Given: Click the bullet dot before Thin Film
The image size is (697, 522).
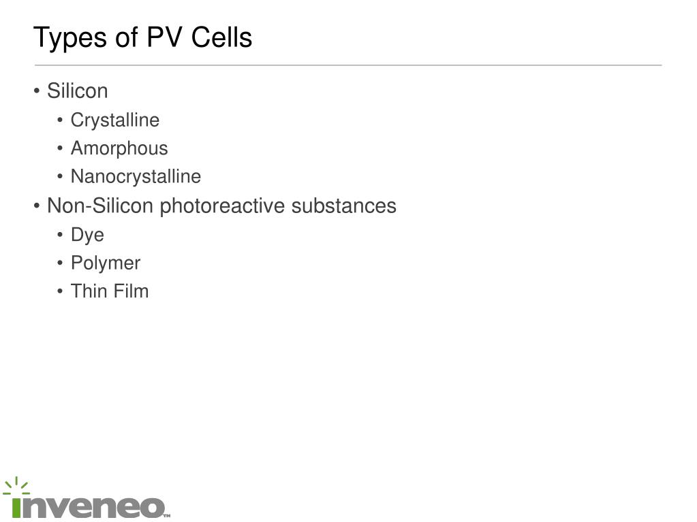Looking at the screenshot, I should tap(60, 291).
